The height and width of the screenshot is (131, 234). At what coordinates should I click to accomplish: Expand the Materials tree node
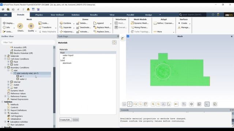click(x=5, y=56)
